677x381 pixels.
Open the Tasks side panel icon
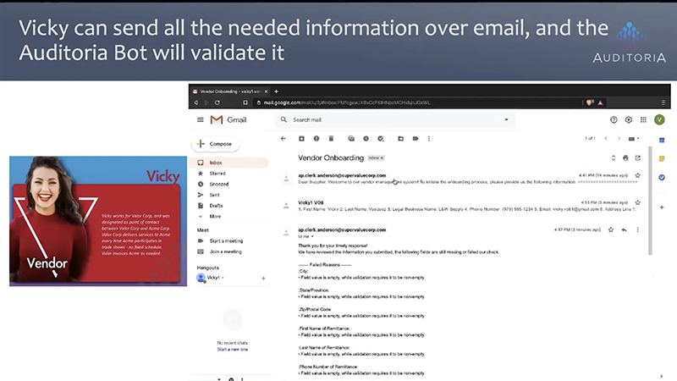[x=662, y=178]
